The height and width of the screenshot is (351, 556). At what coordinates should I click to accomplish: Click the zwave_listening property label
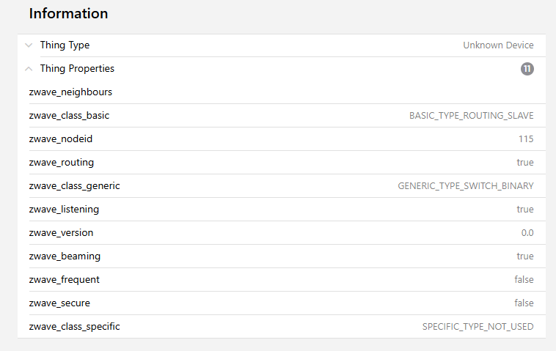click(64, 210)
